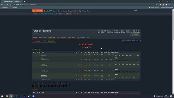Open After Effects from the taskbar

(24, 96)
